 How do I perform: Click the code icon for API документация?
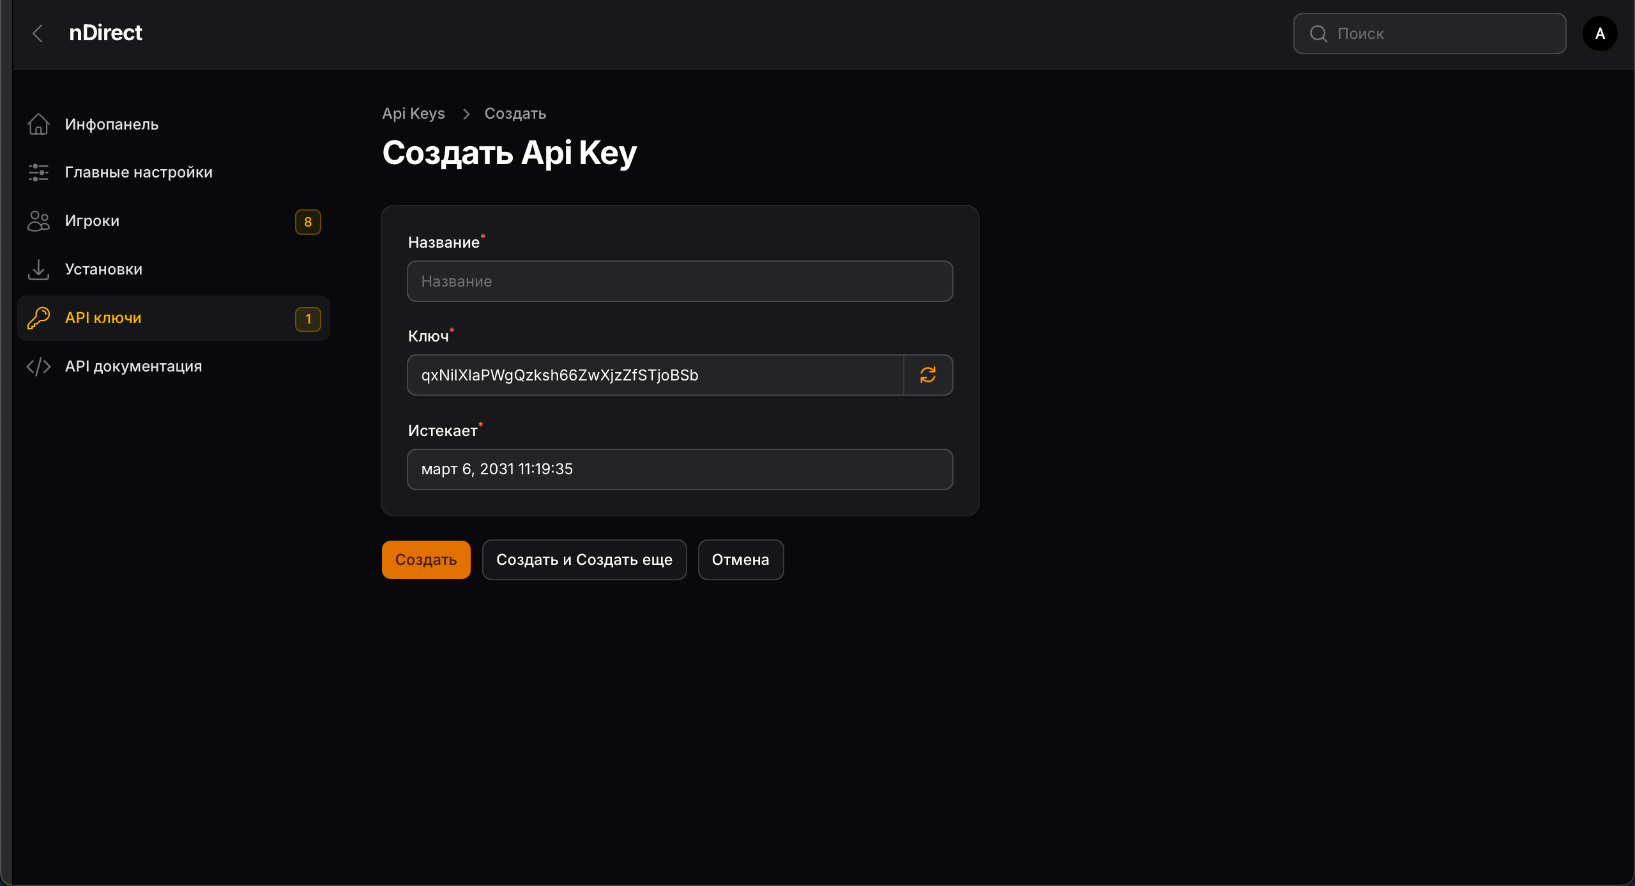click(x=38, y=366)
